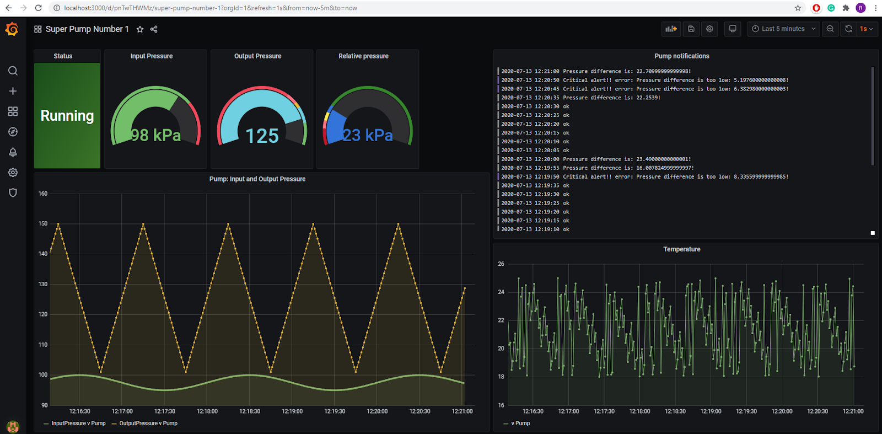Open the Explore compass icon
The image size is (882, 434).
[x=13, y=132]
